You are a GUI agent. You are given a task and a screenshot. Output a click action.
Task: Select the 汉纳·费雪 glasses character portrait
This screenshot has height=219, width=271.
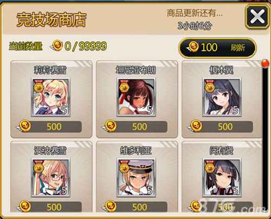coord(51,178)
